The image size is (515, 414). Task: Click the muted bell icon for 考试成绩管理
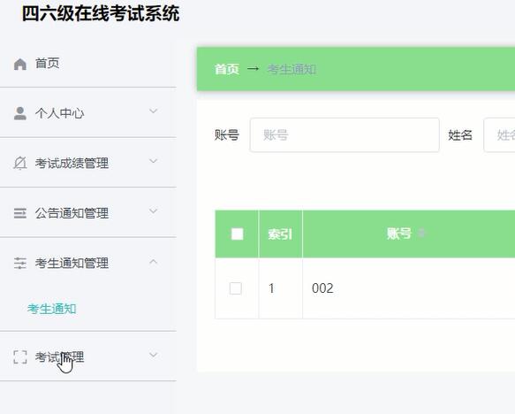(20, 163)
